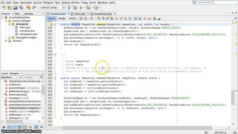238x134 pixels.
Task: Click the Shift Line Left icon
Action: pyautogui.click(x=135, y=18)
